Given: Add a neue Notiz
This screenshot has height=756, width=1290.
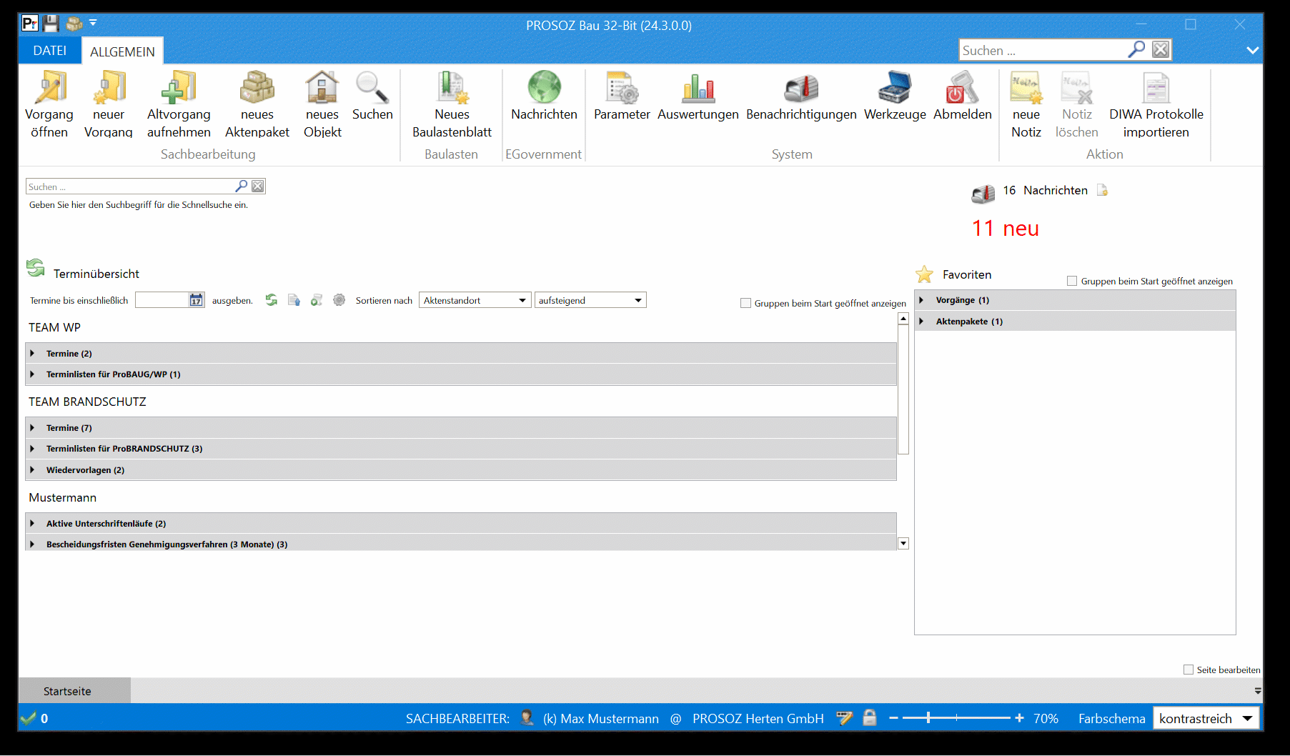Looking at the screenshot, I should tap(1026, 104).
